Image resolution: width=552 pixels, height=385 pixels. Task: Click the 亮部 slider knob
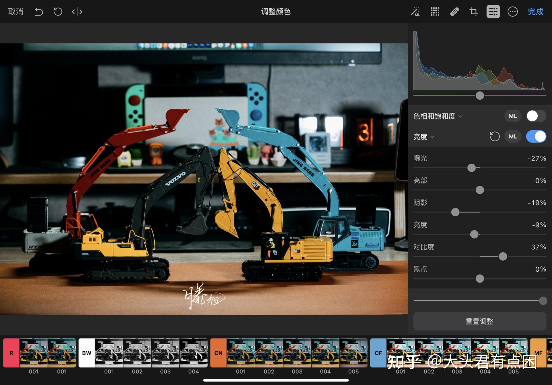pos(480,190)
